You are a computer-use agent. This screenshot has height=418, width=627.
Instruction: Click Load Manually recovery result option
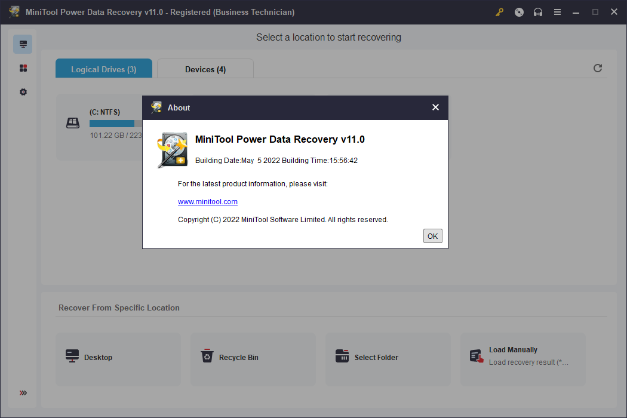pyautogui.click(x=523, y=359)
